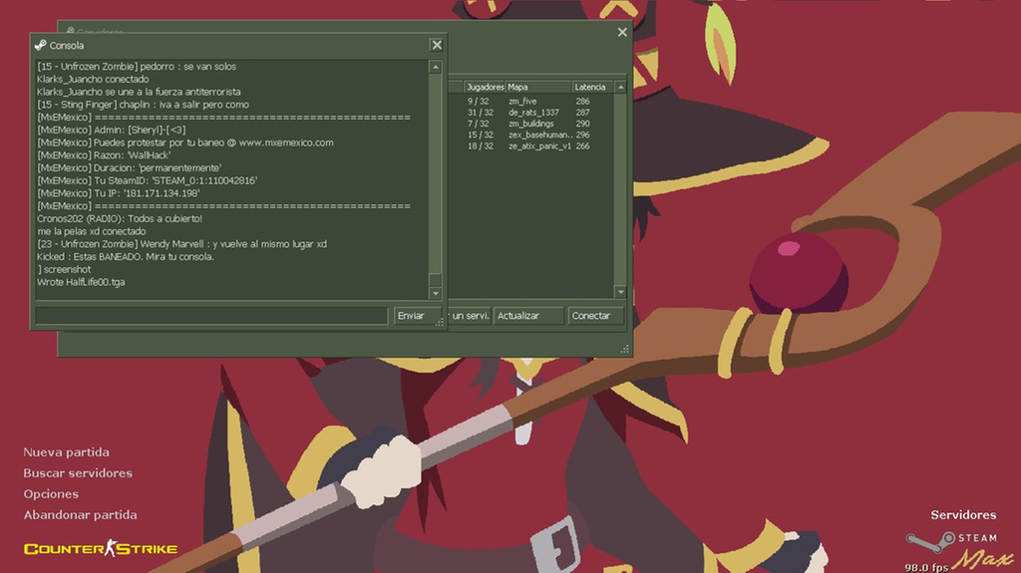Click the Servidores label above Steam logo
1021x573 pixels.
pyautogui.click(x=963, y=515)
